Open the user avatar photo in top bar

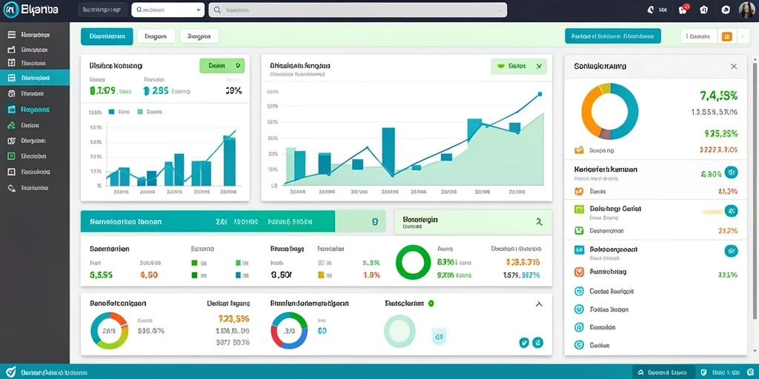coord(747,10)
